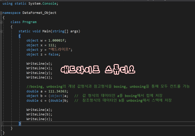Click the WriteLine(z); statement

pyautogui.click(x=39, y=77)
